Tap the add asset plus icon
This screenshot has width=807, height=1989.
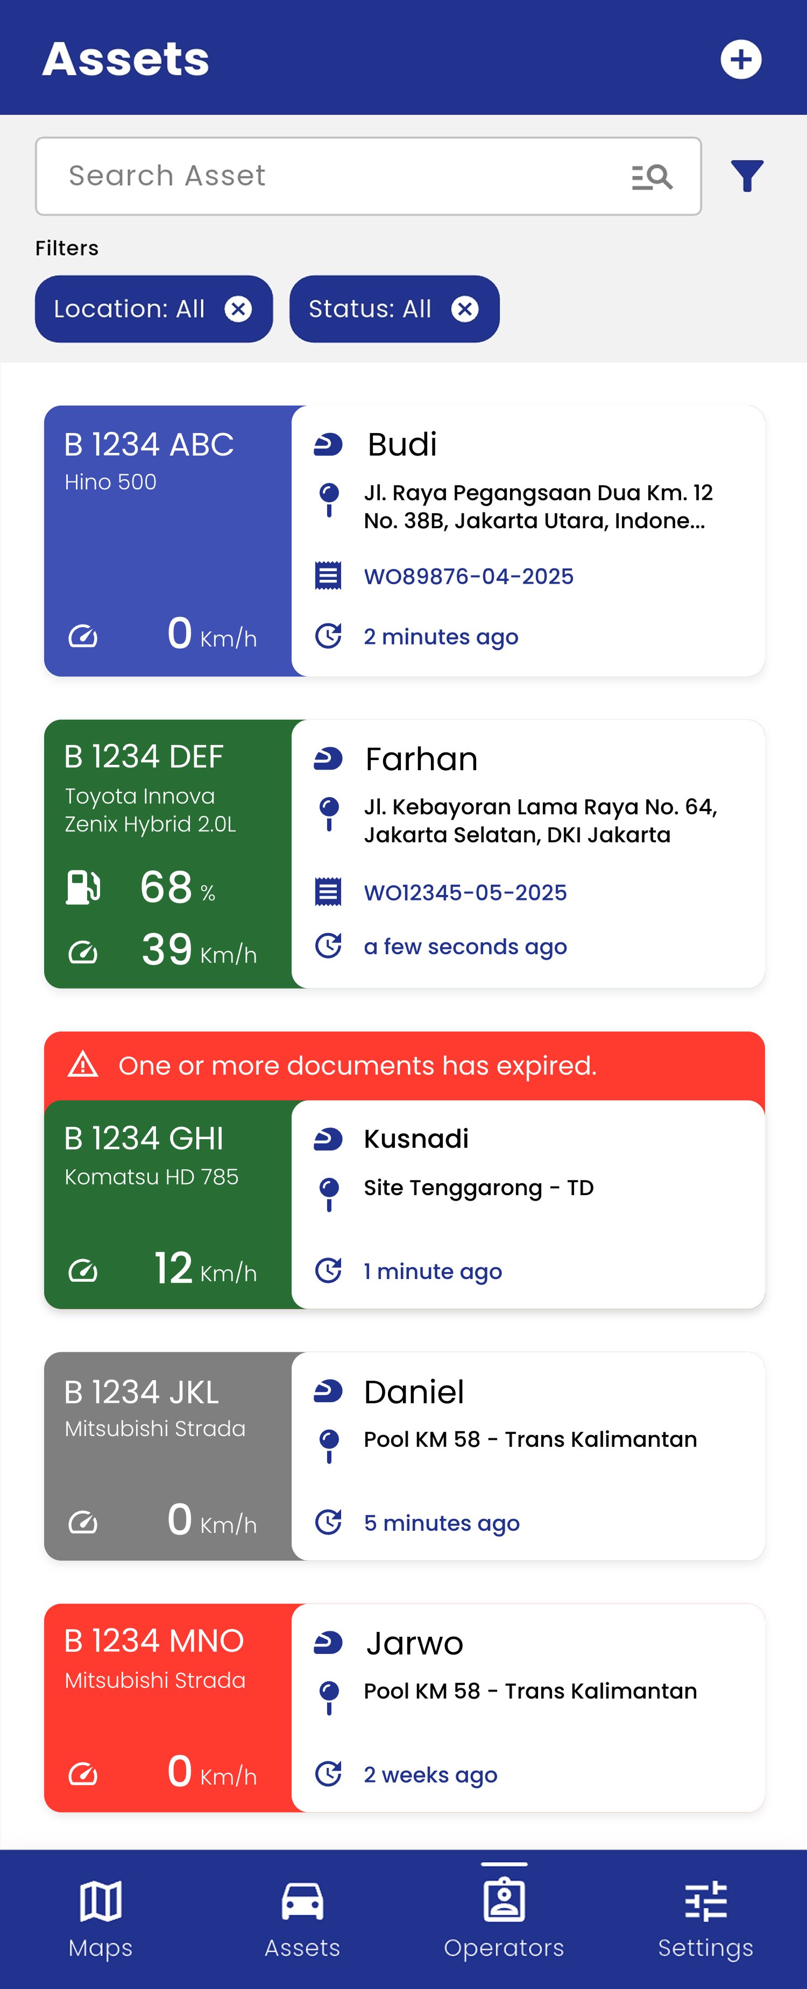coord(741,60)
